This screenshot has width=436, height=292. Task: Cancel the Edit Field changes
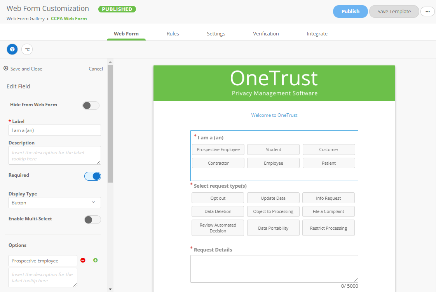pyautogui.click(x=96, y=69)
